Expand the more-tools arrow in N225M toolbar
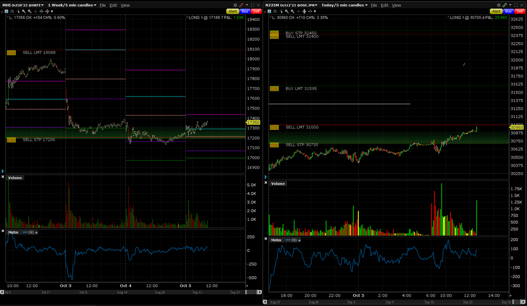The width and height of the screenshot is (527, 306). 315,11
